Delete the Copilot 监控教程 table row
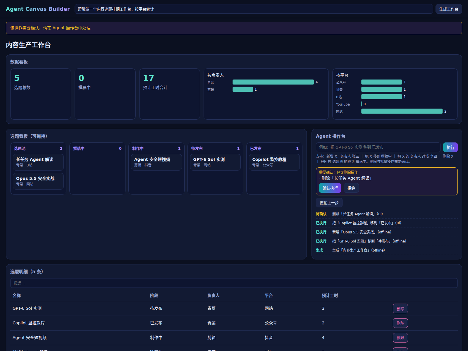The width and height of the screenshot is (468, 351). 400,323
